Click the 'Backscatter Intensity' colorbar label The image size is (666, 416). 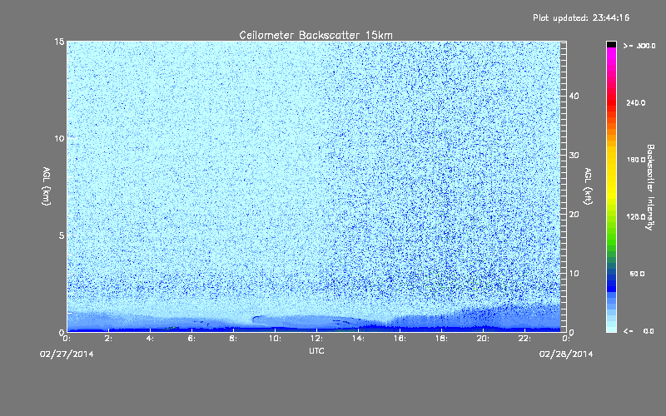click(x=650, y=187)
